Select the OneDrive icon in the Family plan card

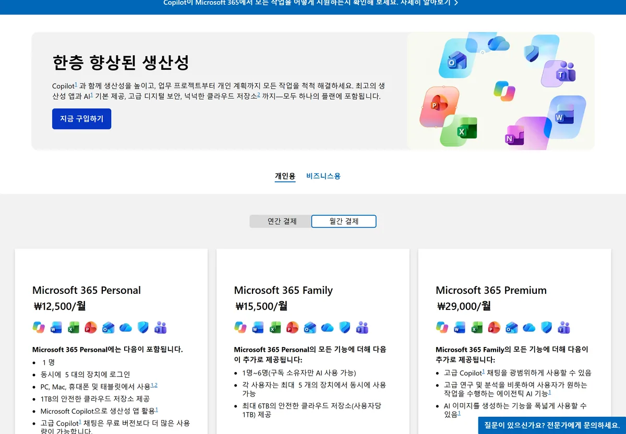click(x=327, y=327)
